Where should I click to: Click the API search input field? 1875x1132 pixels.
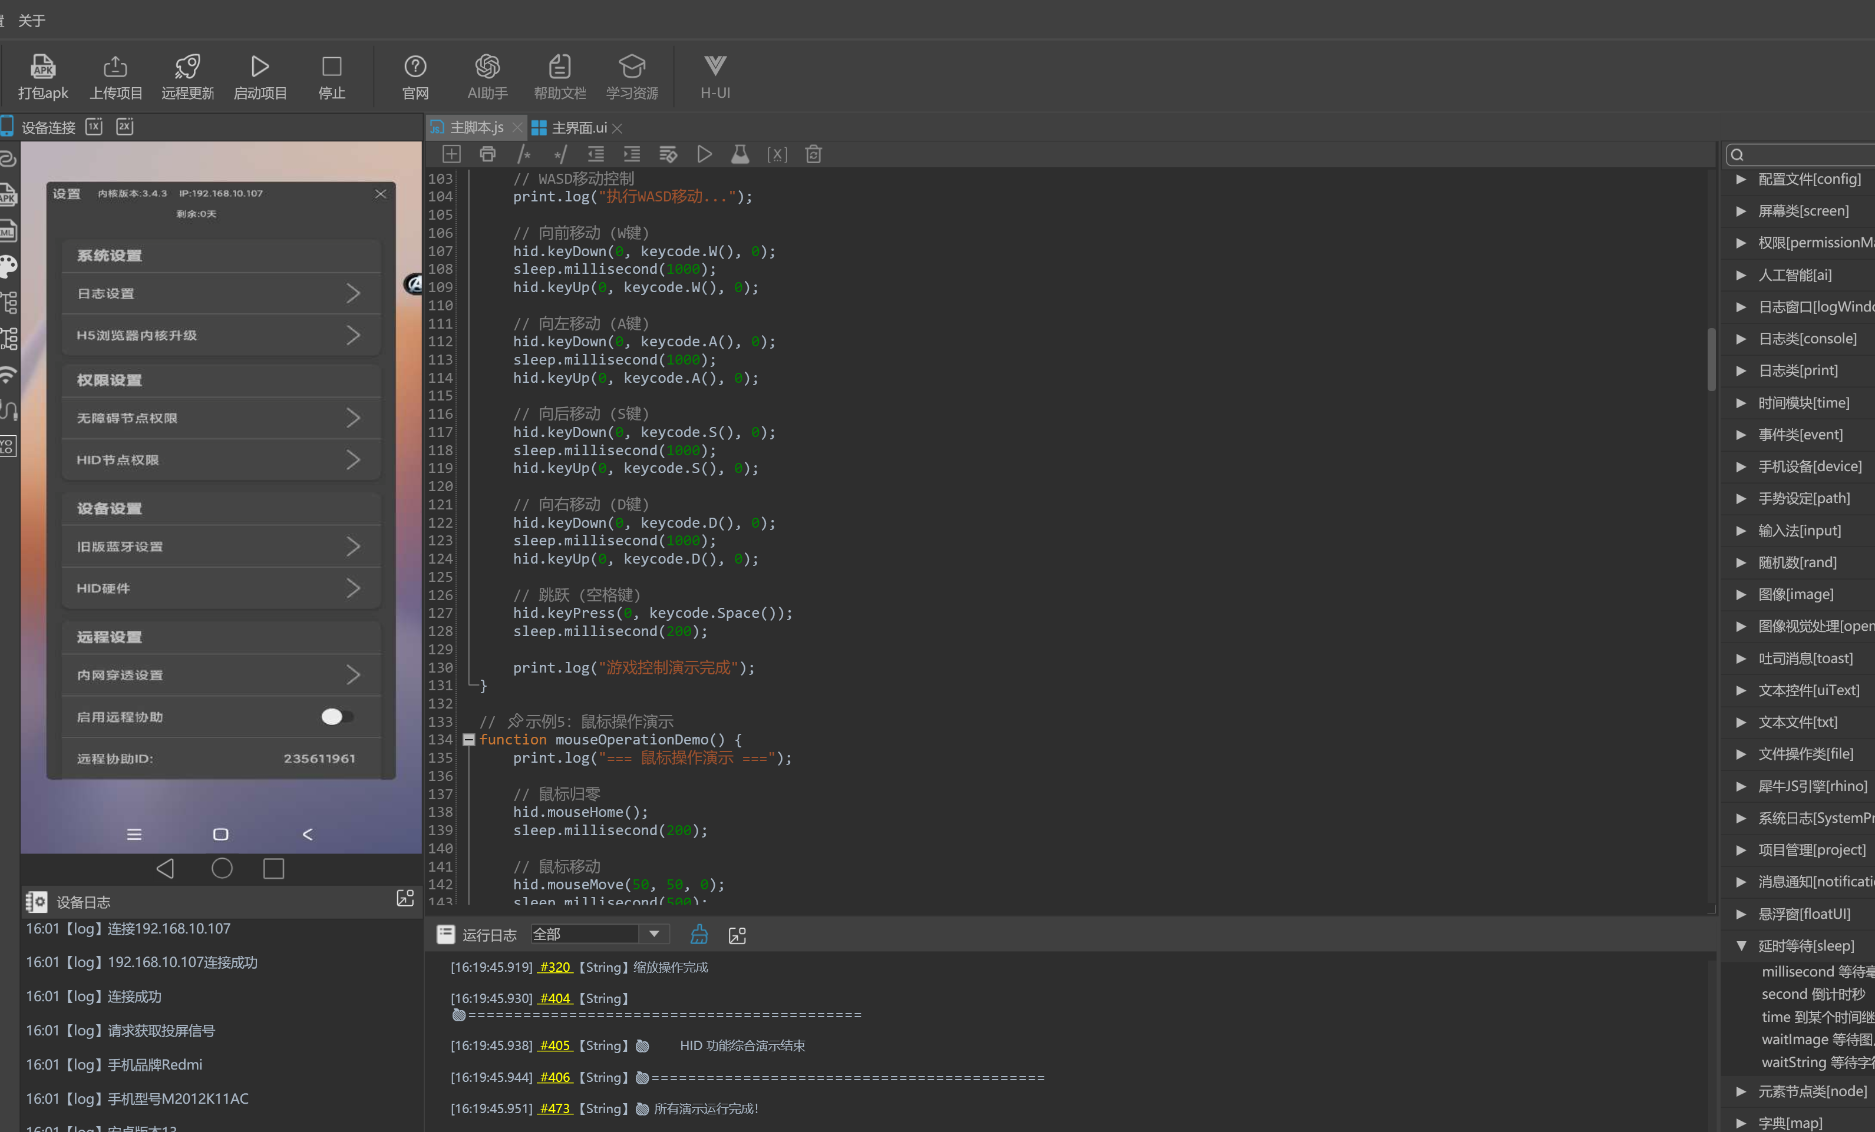pos(1811,154)
